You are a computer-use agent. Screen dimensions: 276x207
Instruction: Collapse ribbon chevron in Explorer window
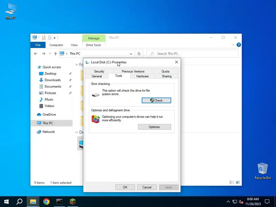pyautogui.click(x=233, y=45)
